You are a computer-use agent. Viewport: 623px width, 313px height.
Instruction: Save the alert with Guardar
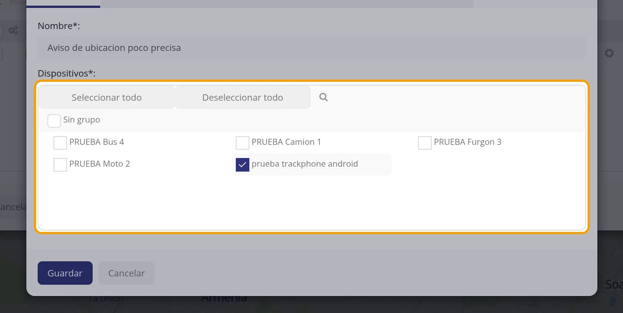coord(65,273)
